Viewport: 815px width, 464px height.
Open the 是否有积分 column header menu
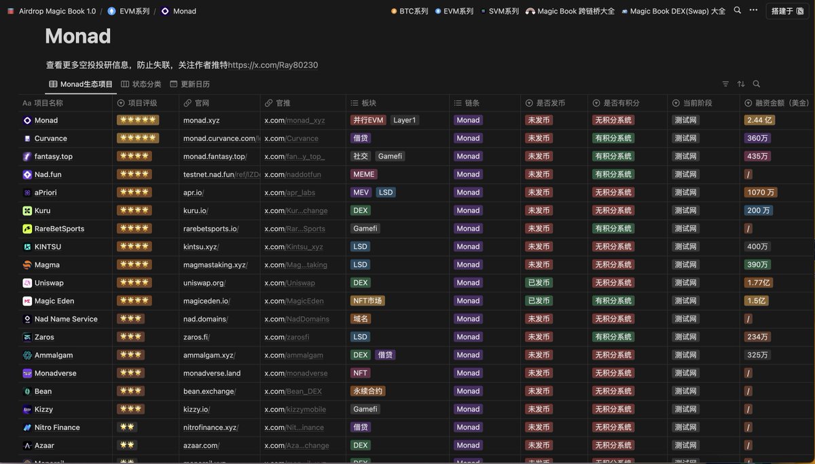point(628,103)
